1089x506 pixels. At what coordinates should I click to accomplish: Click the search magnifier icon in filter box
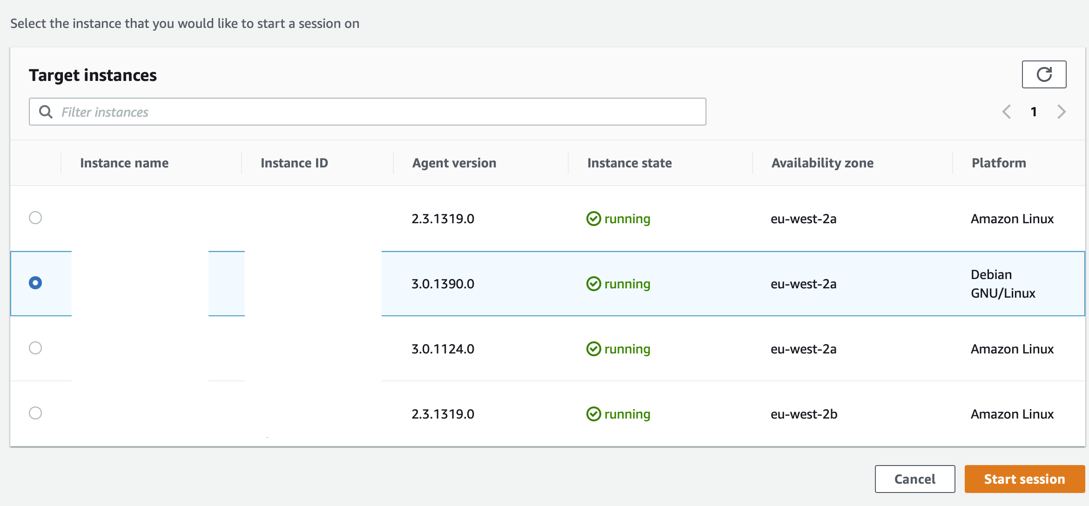coord(46,112)
